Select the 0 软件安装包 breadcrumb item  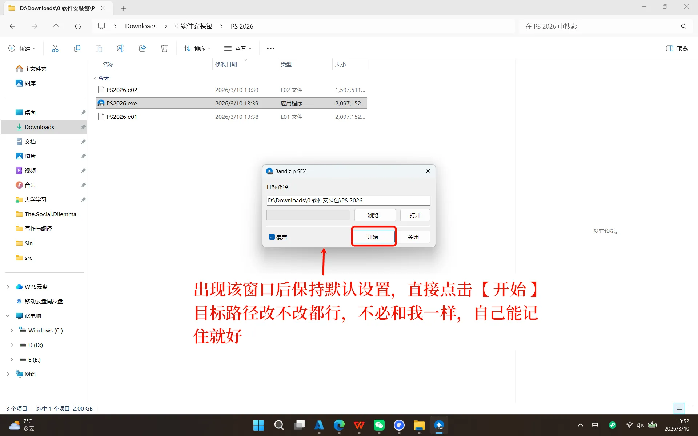click(193, 26)
